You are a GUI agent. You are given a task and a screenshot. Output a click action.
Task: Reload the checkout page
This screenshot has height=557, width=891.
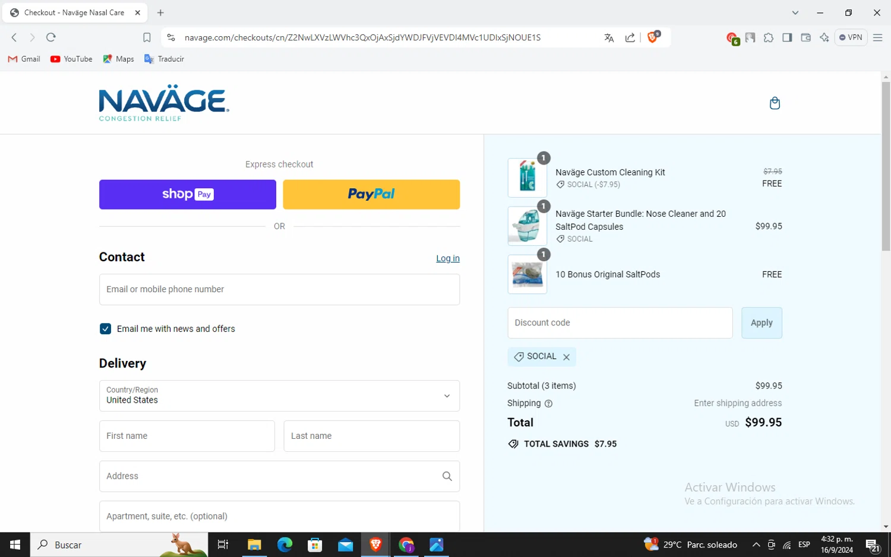coord(51,37)
